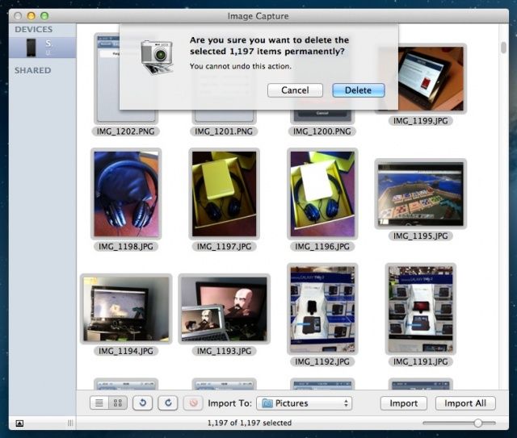Rotate selection clockwise
Image resolution: width=517 pixels, height=438 pixels.
tap(170, 403)
